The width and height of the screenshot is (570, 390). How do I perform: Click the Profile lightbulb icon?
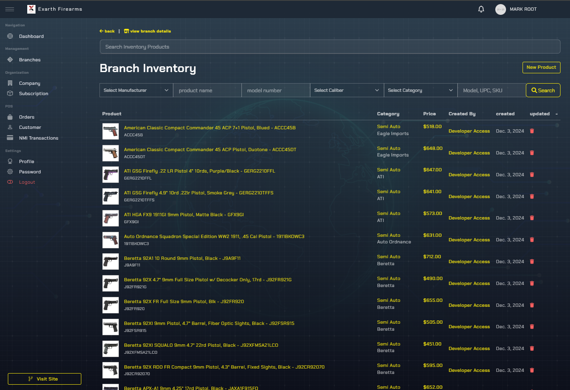coord(10,161)
